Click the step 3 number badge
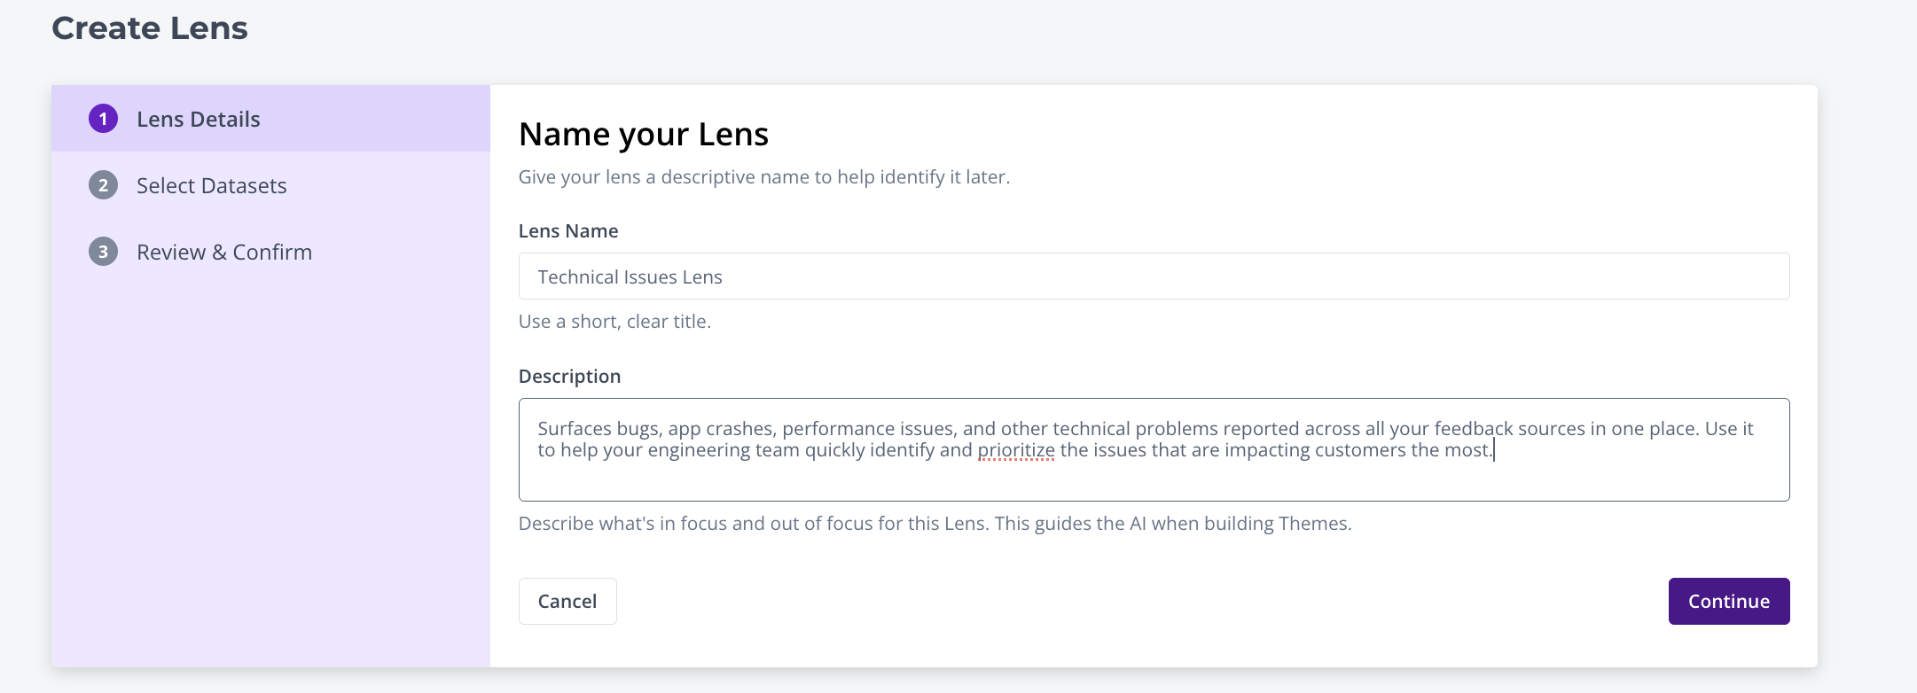The width and height of the screenshot is (1917, 693). coord(103,252)
